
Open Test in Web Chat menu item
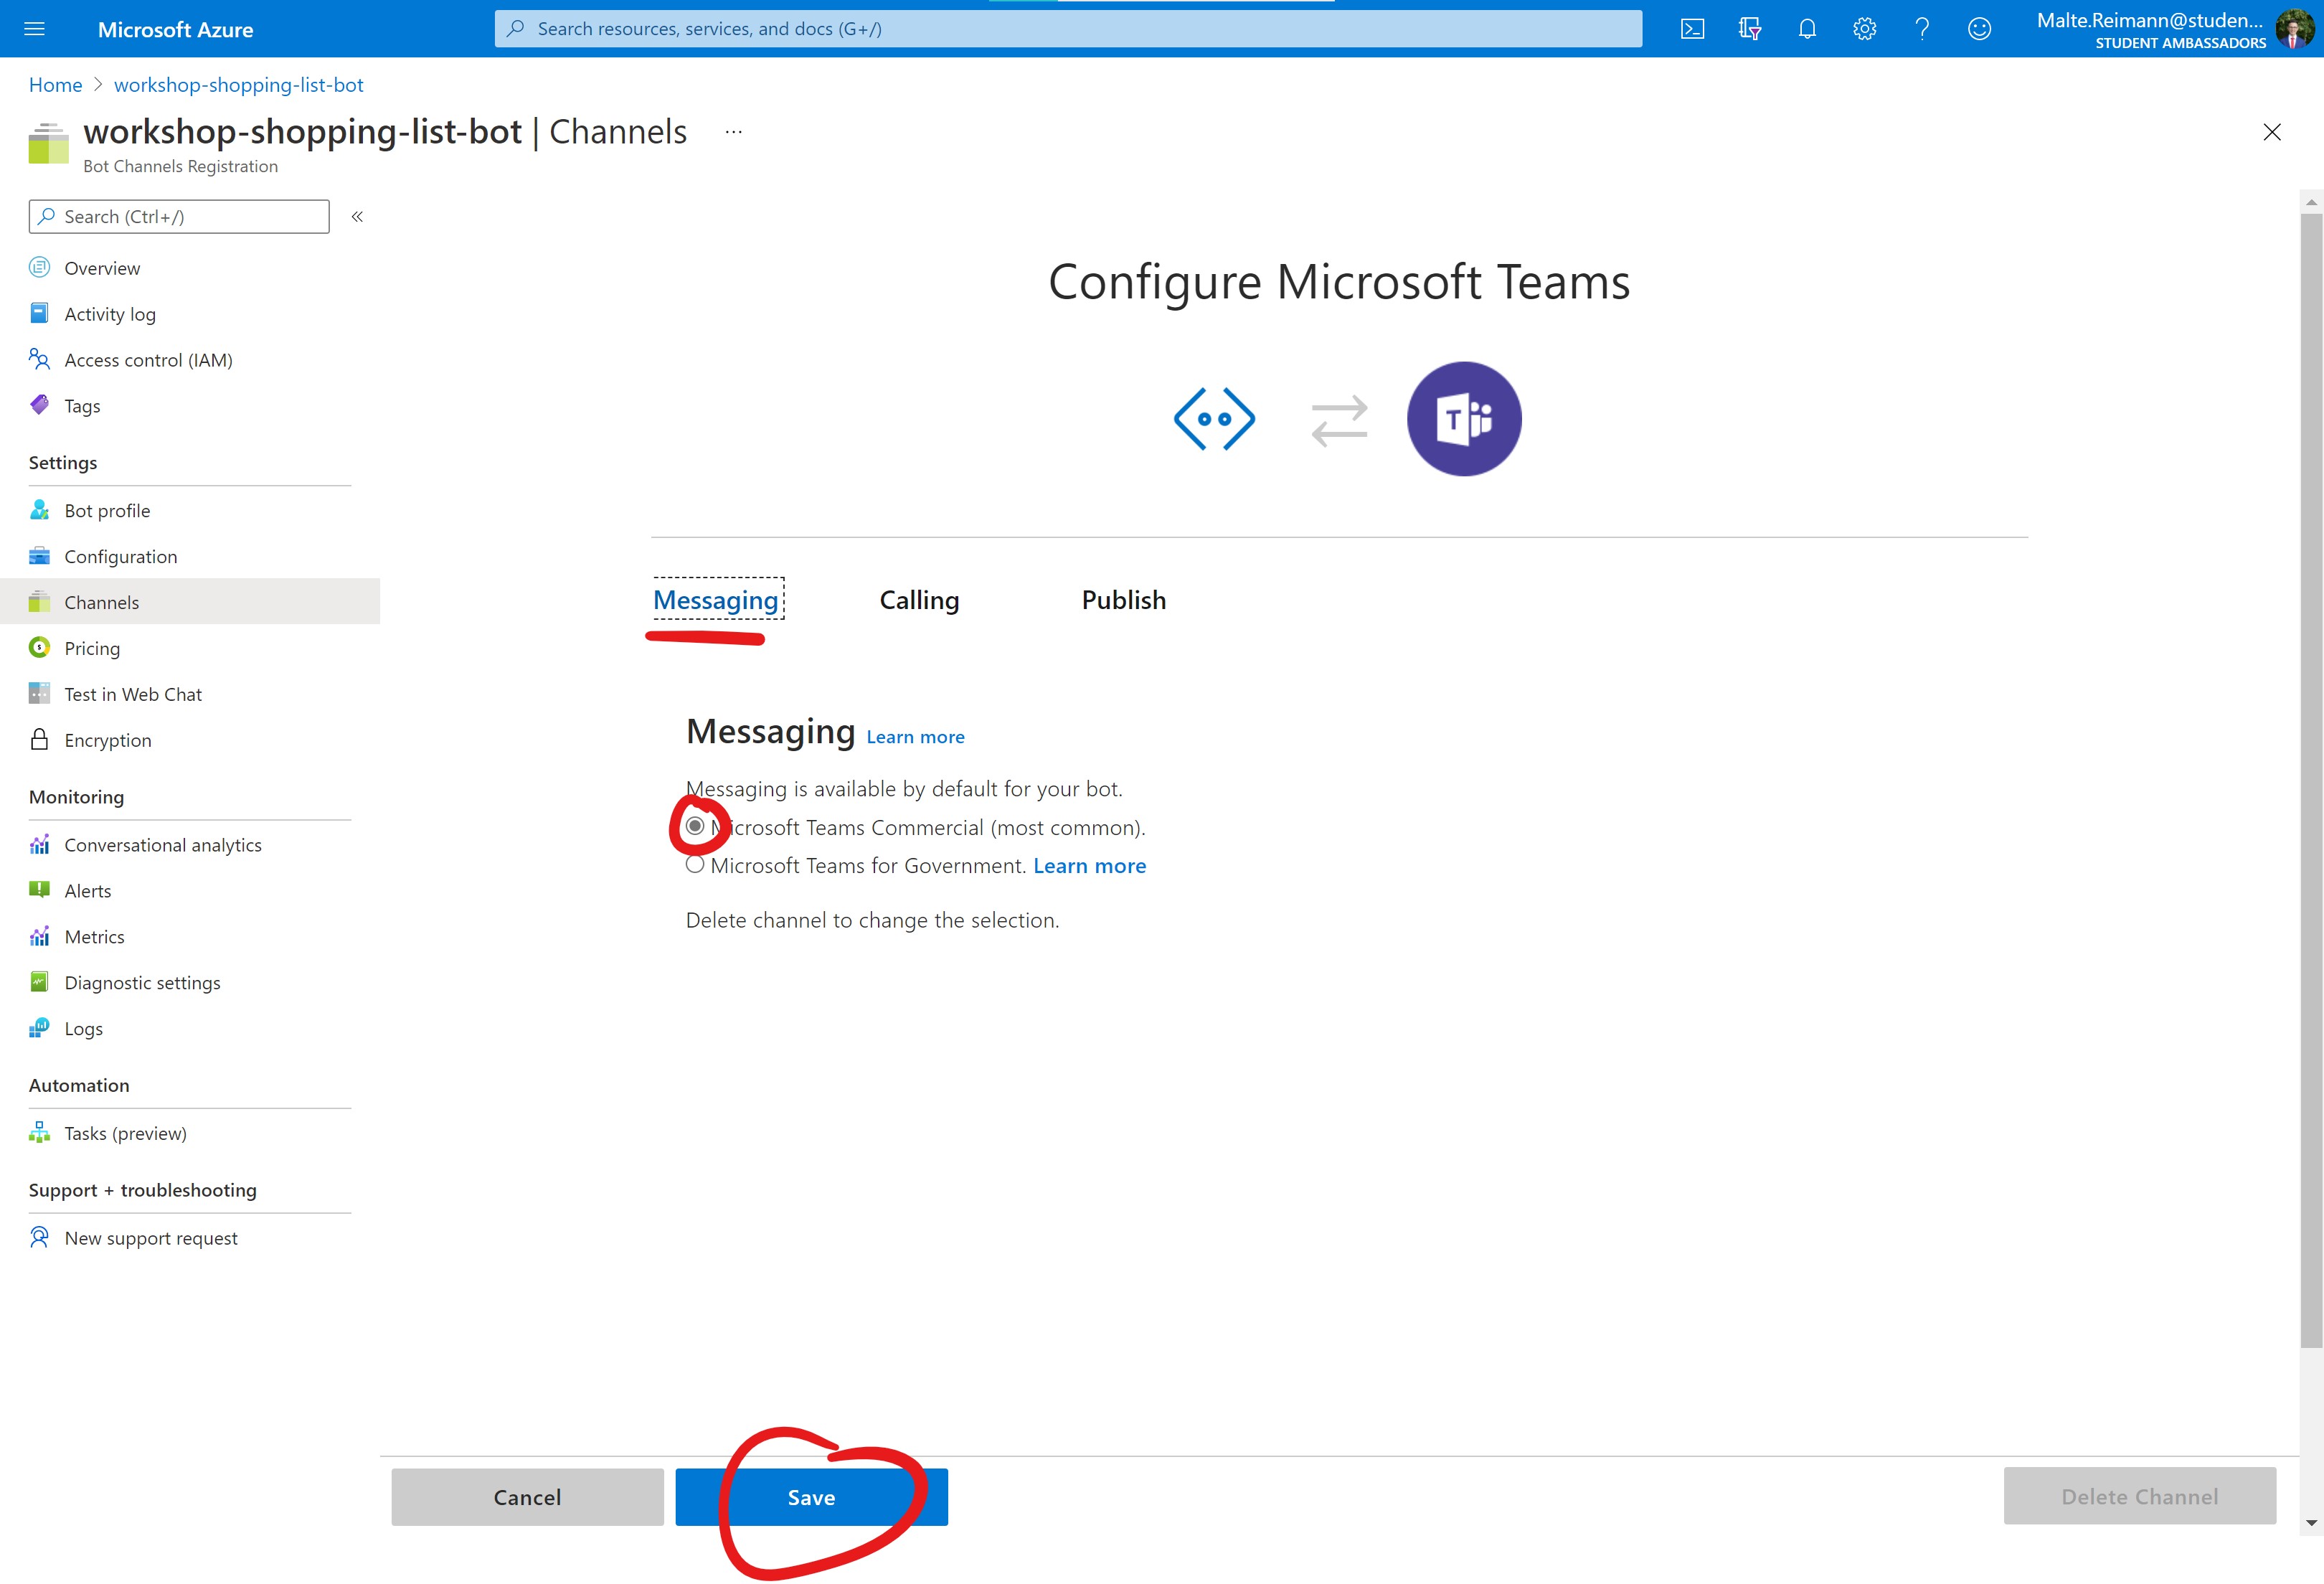coord(132,694)
